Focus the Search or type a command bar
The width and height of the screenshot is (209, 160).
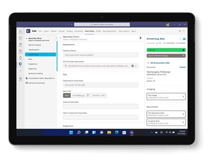point(102,24)
